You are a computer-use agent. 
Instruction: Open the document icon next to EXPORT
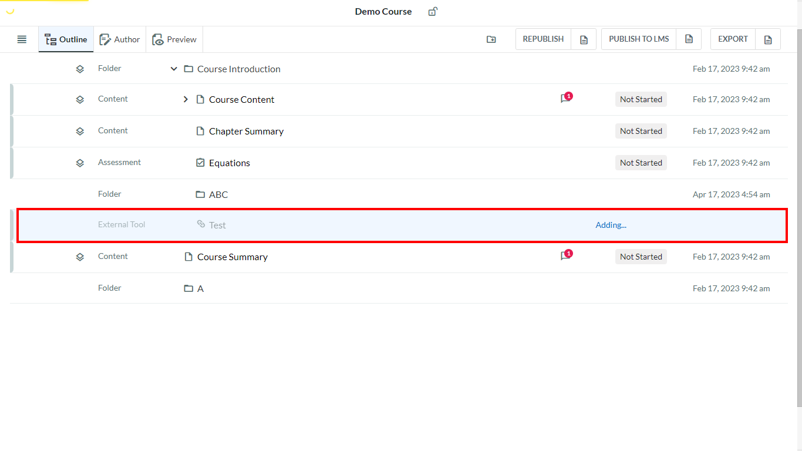click(x=768, y=39)
